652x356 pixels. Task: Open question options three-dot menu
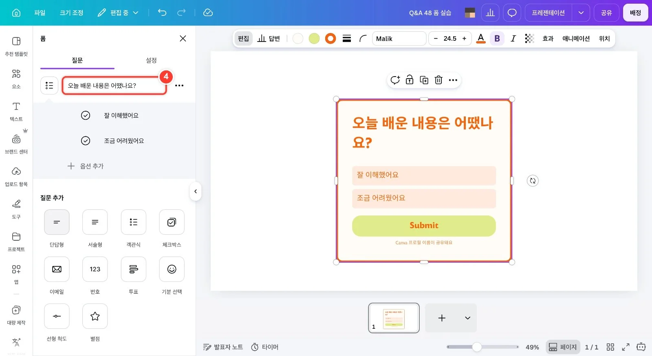(x=179, y=86)
